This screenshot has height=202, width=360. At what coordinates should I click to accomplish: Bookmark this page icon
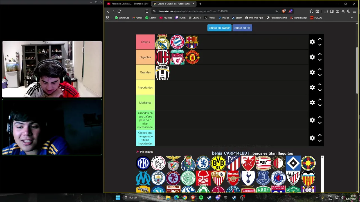(x=147, y=11)
